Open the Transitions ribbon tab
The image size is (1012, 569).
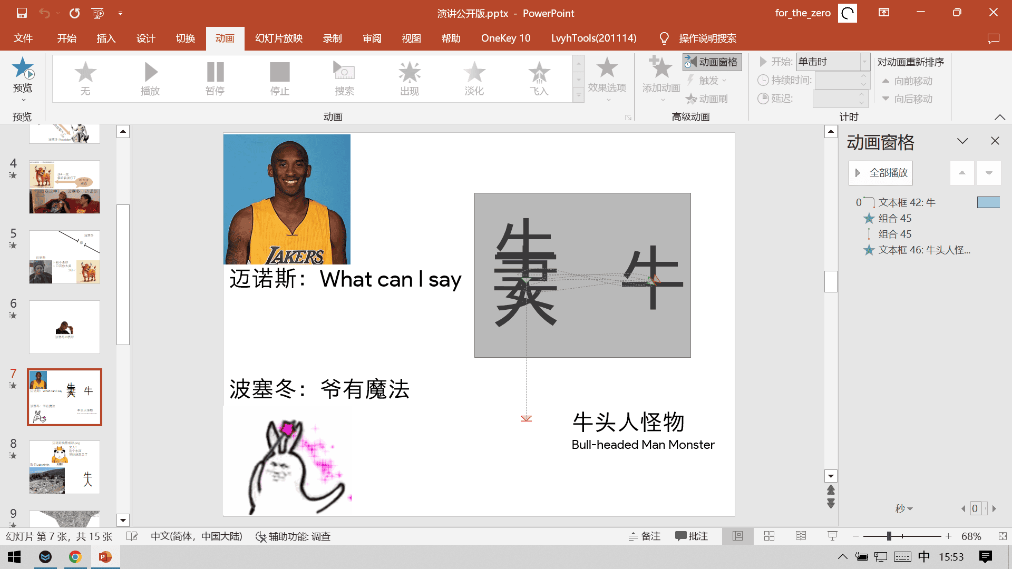[186, 38]
